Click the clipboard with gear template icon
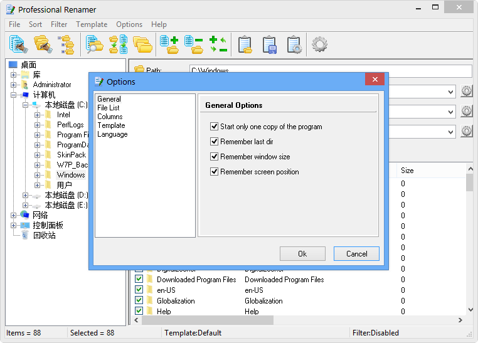 tap(294, 45)
